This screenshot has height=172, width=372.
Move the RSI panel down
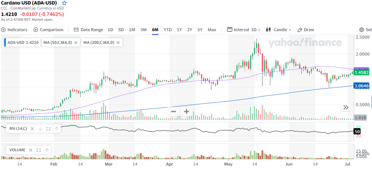[x=40, y=129]
